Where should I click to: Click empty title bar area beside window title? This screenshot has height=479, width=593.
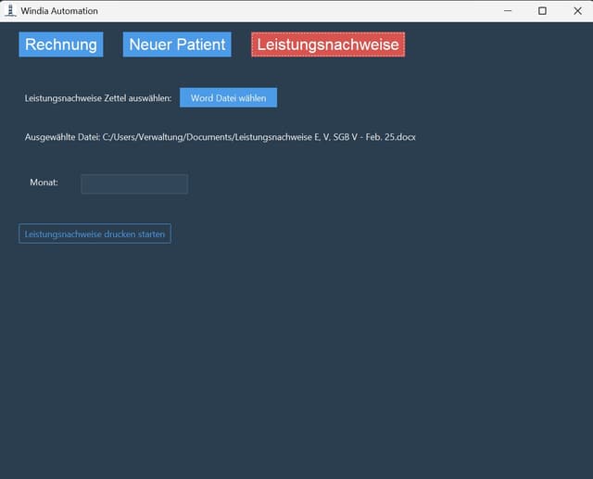point(296,11)
